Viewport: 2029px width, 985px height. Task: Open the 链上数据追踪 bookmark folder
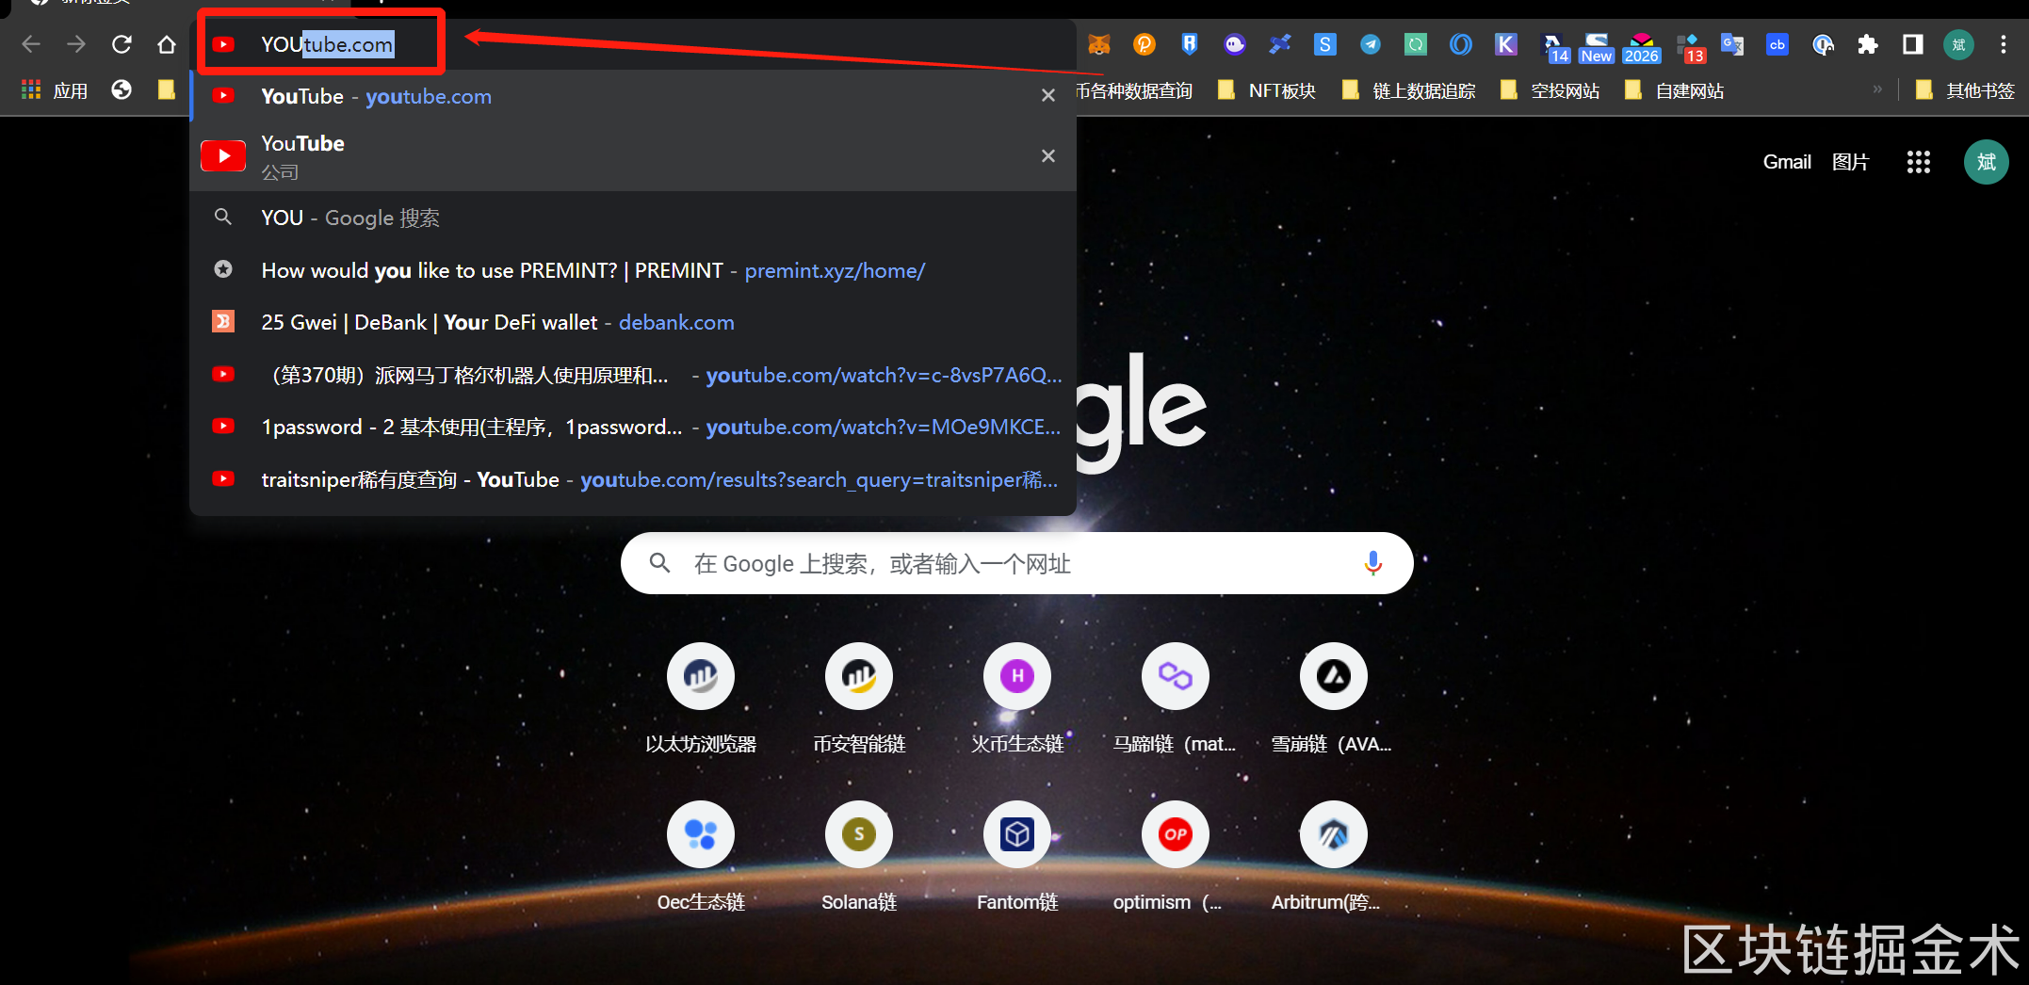(x=1409, y=90)
